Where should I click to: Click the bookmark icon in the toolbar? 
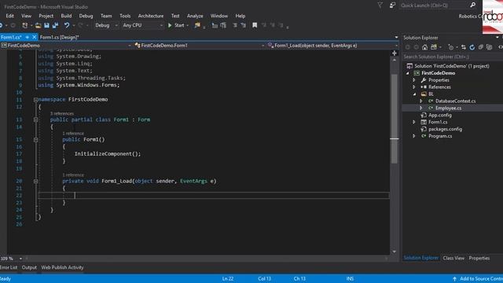(255, 25)
